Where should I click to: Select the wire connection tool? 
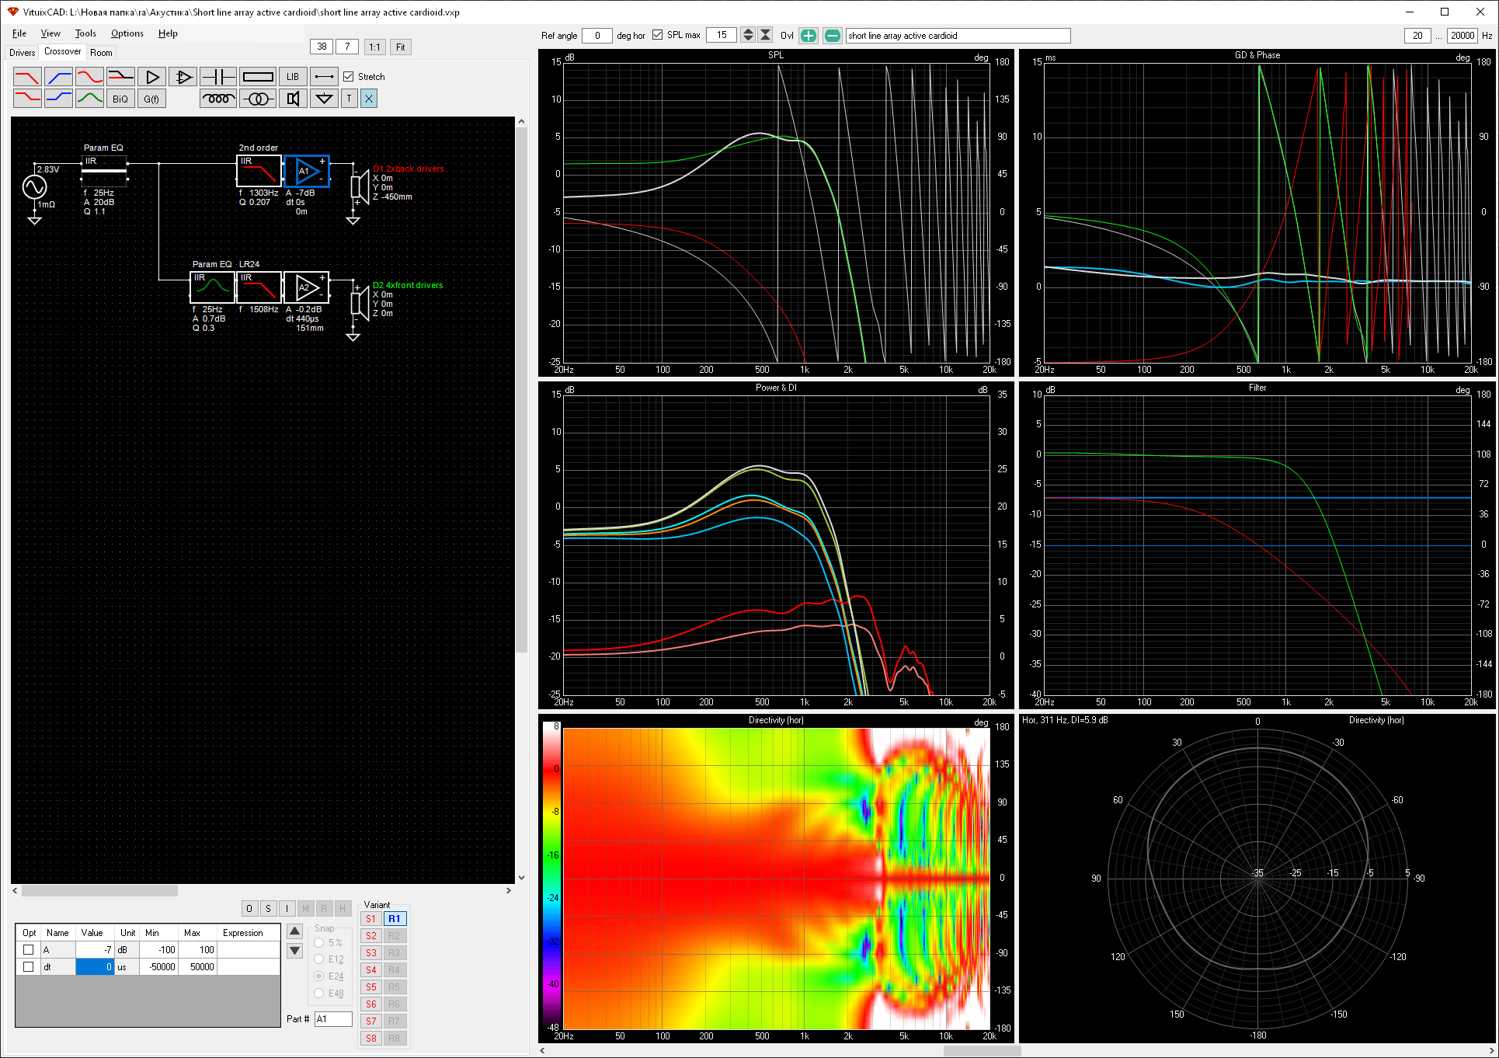(325, 77)
